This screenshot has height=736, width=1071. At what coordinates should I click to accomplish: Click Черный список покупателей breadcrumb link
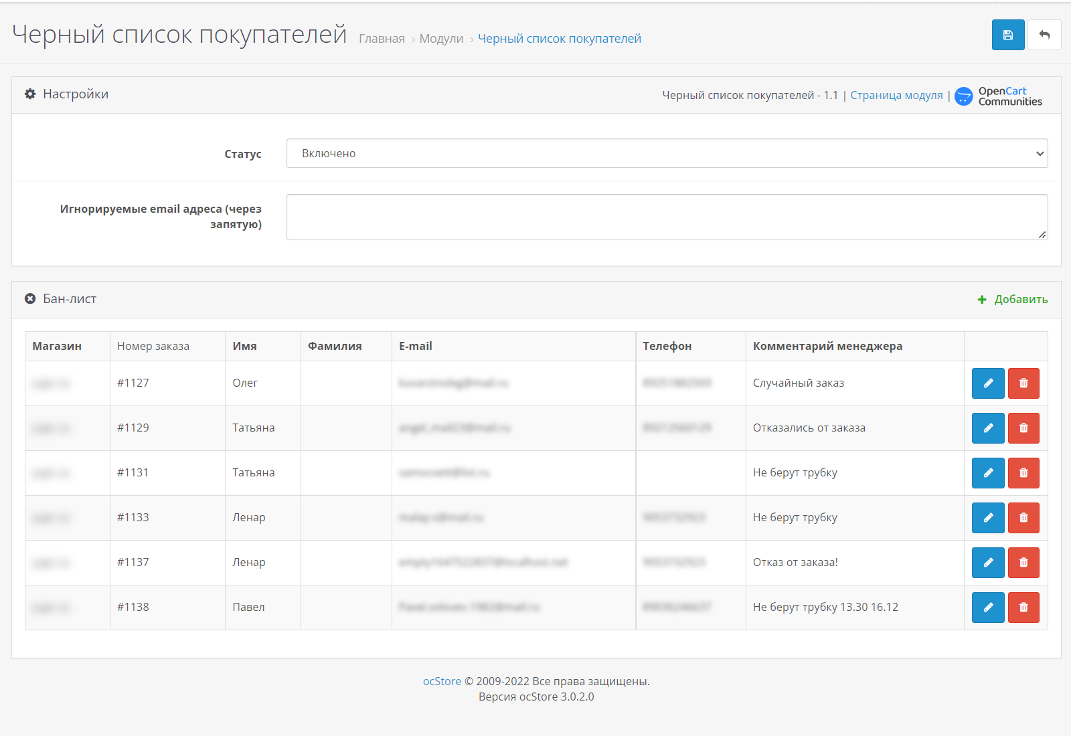(x=560, y=39)
